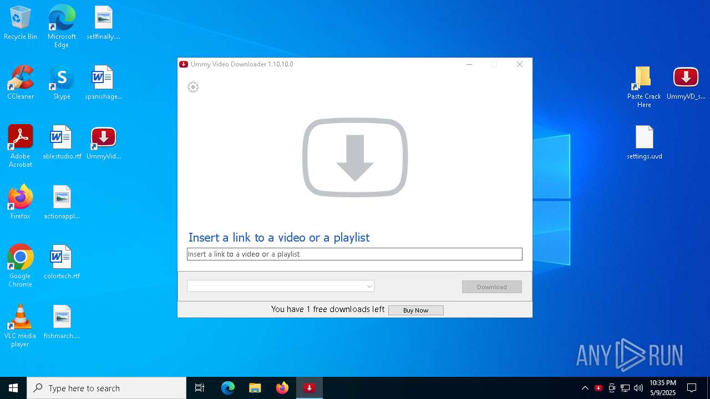Image resolution: width=710 pixels, height=399 pixels.
Task: Select the VLC media player shortcut
Action: (x=21, y=326)
